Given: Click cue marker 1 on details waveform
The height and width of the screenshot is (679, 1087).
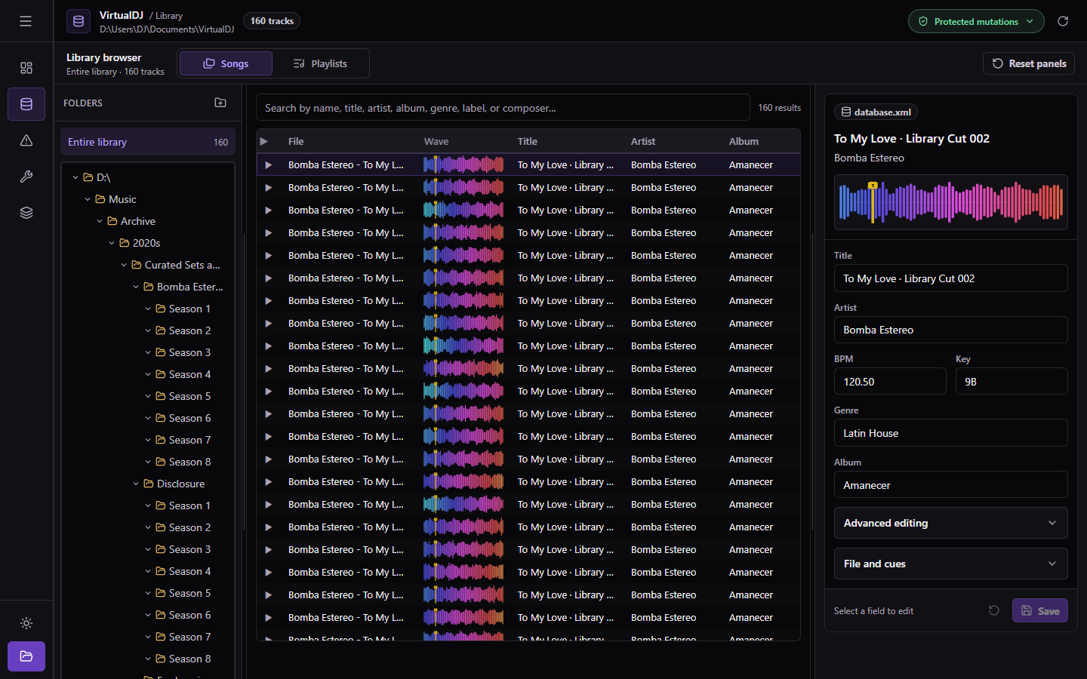Looking at the screenshot, I should [873, 186].
